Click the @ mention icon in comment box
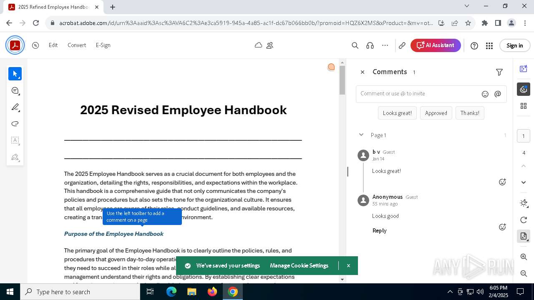 [x=498, y=94]
